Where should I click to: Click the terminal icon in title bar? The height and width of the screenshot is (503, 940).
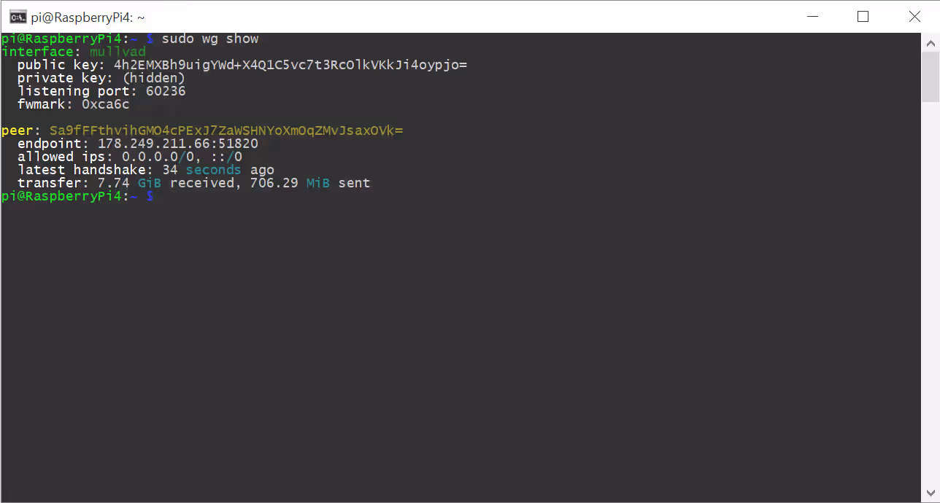[x=18, y=17]
